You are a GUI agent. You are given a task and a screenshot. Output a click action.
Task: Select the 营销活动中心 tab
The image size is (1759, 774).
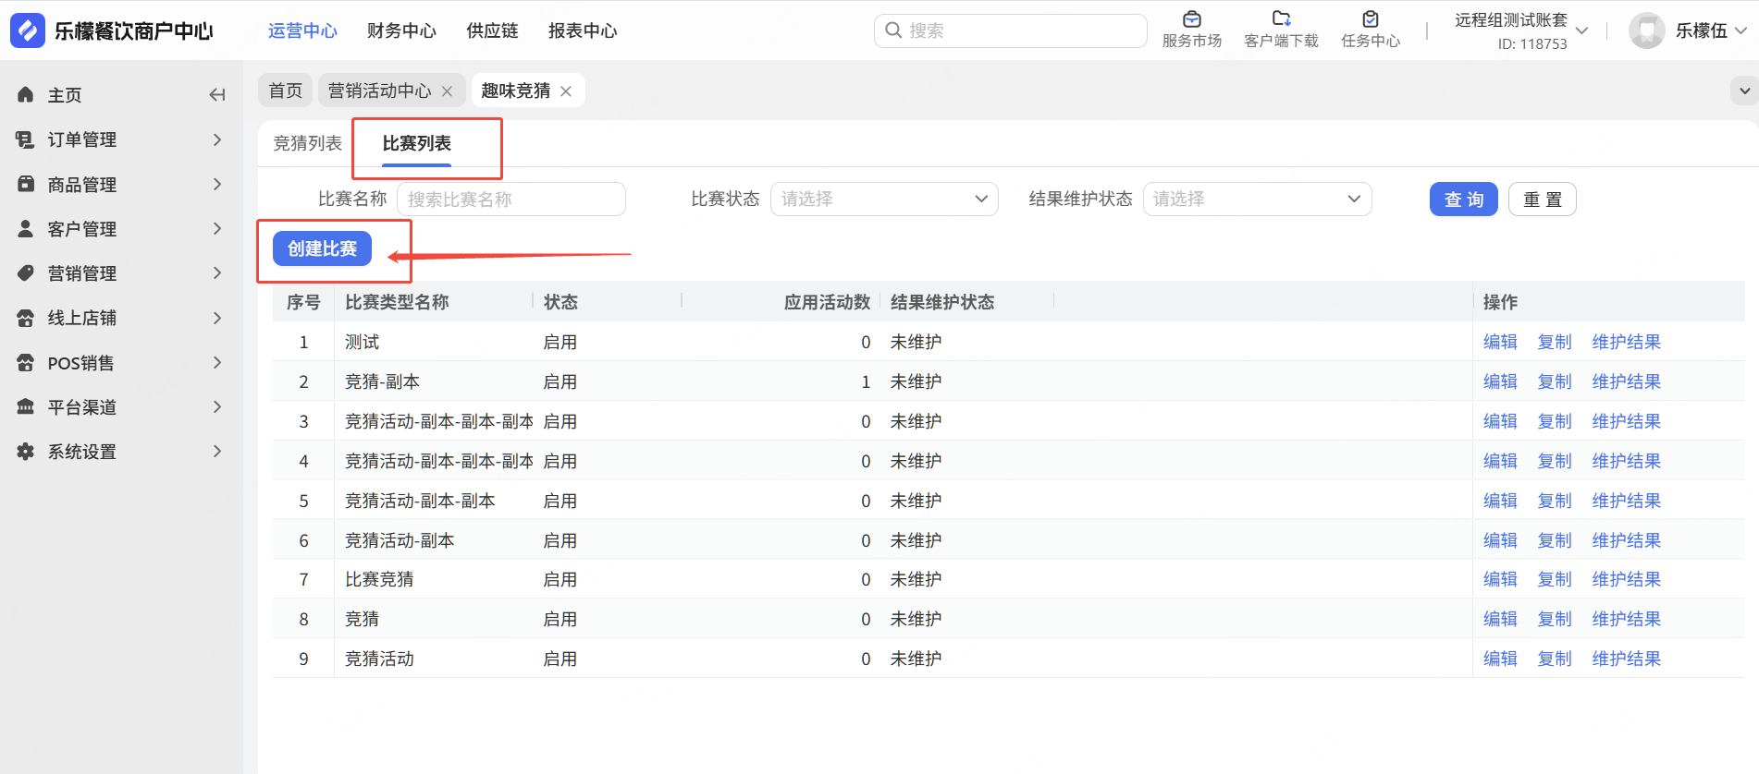coord(379,91)
